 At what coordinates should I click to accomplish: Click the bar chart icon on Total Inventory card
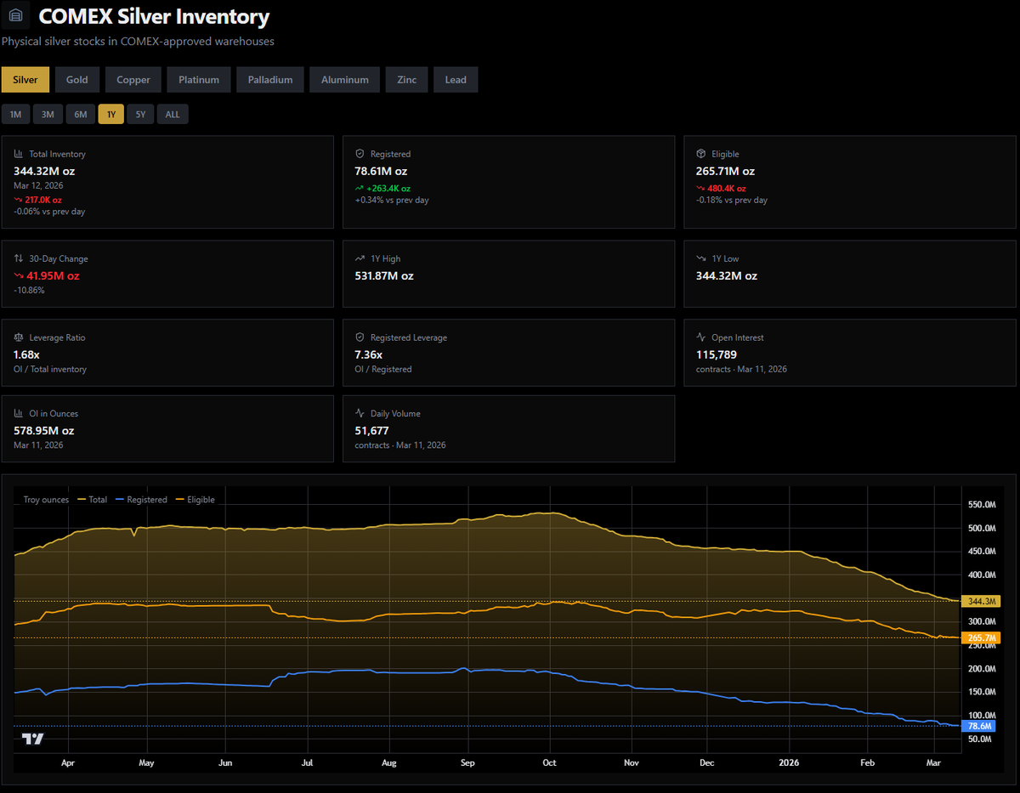coord(19,154)
